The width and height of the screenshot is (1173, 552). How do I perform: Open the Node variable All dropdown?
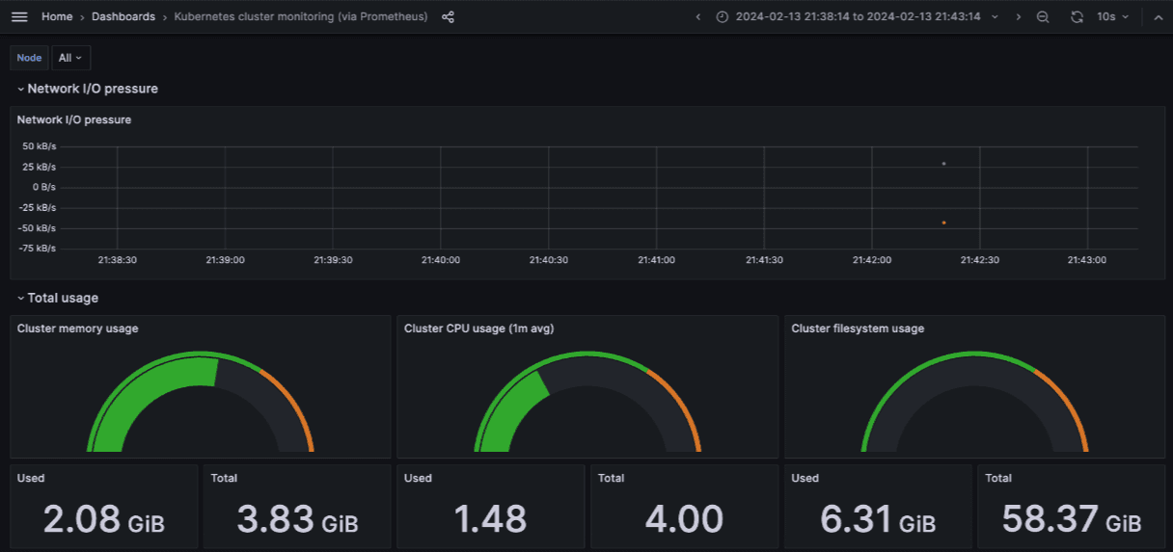(70, 58)
